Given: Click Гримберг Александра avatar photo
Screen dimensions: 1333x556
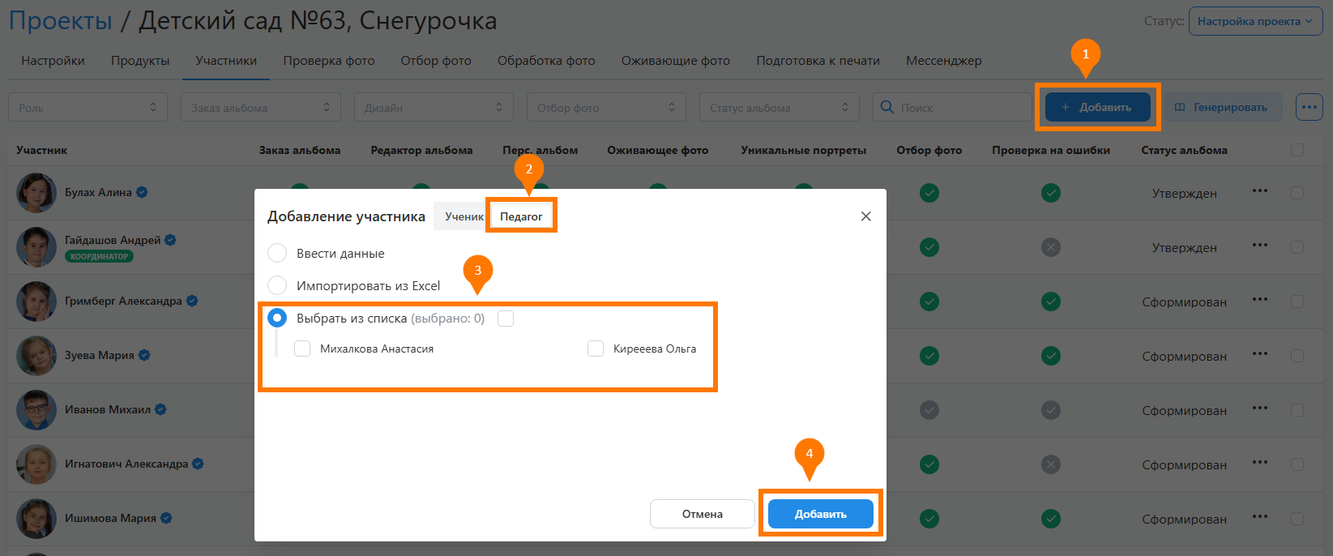Looking at the screenshot, I should point(36,301).
